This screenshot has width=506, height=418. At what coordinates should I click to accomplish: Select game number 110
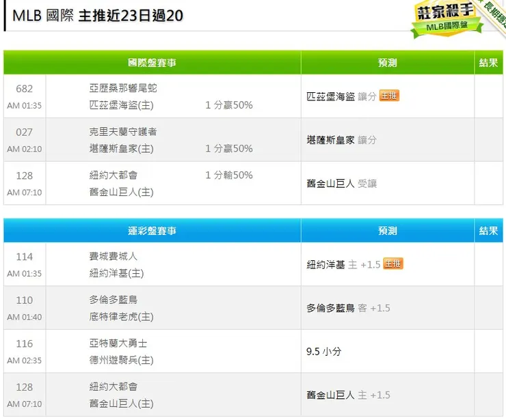24,301
